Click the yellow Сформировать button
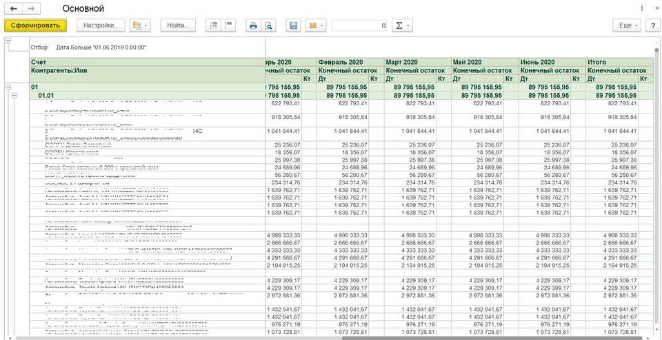Screen dimensions: 662x340 click(x=35, y=25)
